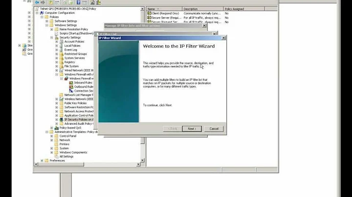Select Printers under Administrative Templates
This screenshot has height=197, width=352.
click(64, 144)
